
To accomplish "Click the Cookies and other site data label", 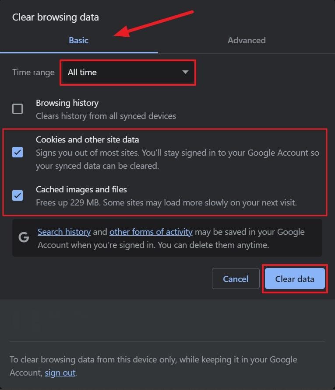I will (x=88, y=139).
